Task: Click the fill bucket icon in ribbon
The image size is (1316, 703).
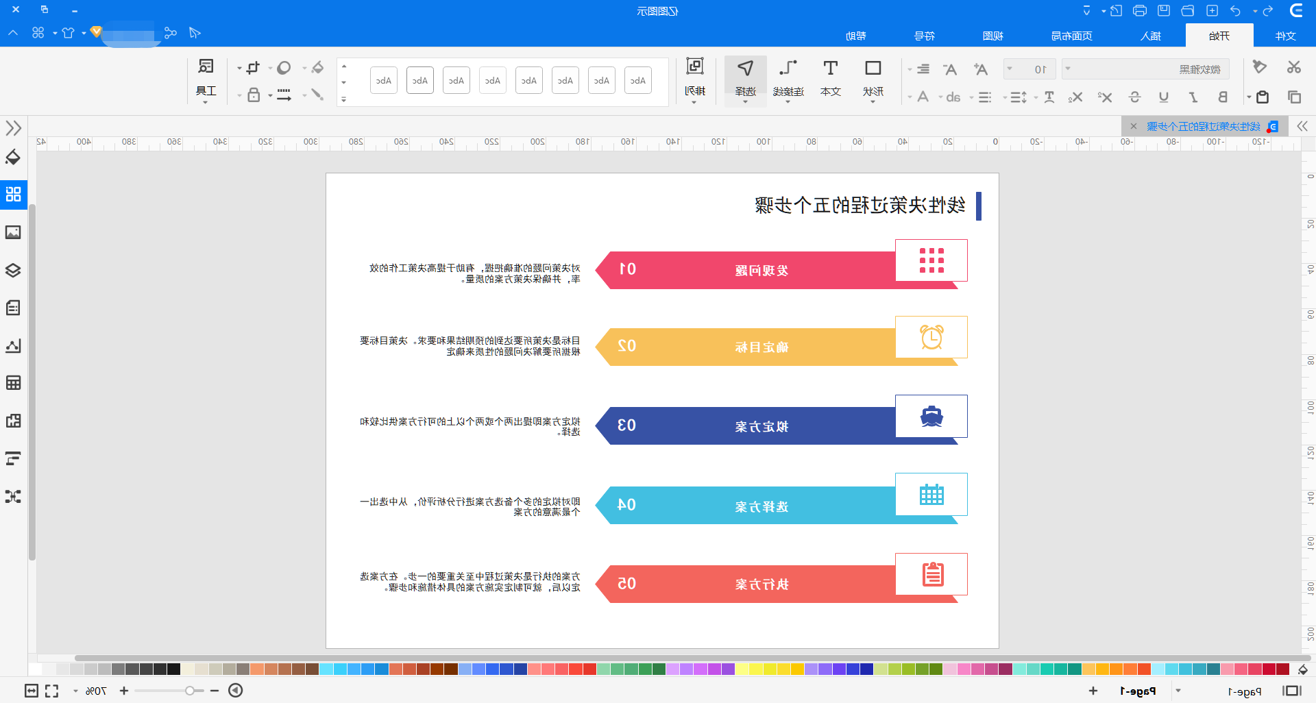Action: click(317, 67)
